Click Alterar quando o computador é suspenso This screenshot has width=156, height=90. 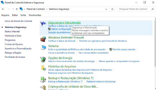pyautogui.click(x=119, y=61)
